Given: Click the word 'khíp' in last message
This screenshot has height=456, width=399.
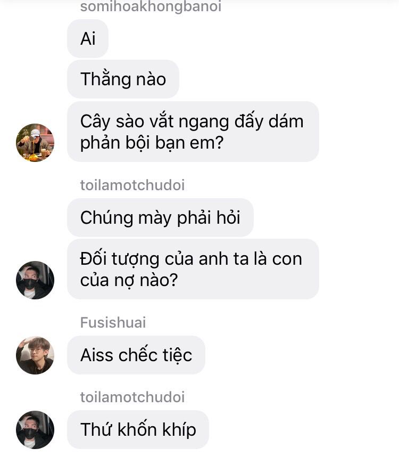Looking at the screenshot, I should [x=179, y=430].
